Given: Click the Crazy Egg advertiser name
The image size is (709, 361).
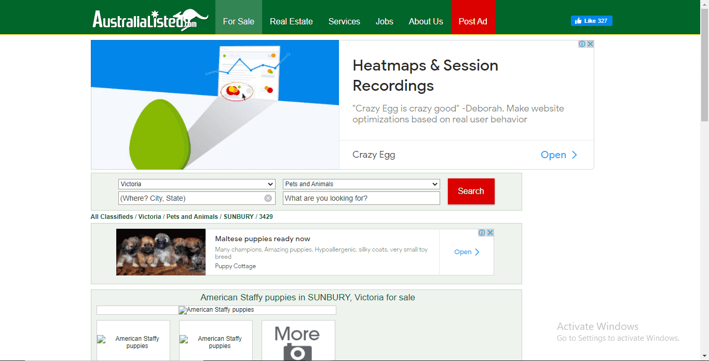Looking at the screenshot, I should coord(374,155).
